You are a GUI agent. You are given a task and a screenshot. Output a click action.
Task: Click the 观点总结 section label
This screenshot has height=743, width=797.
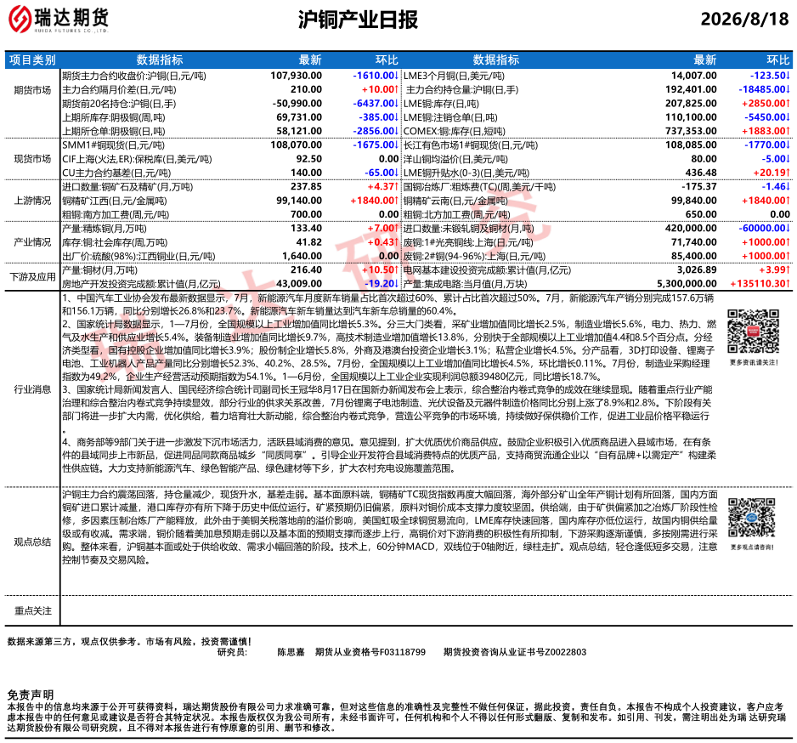point(32,542)
